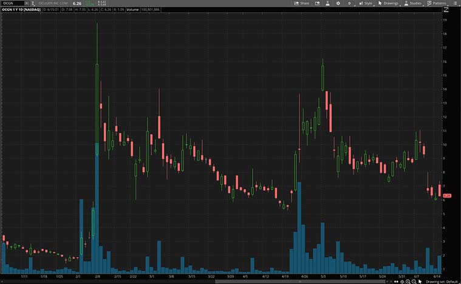
Task: Select the pointer cursor tool at bottom
Action: pyautogui.click(x=420, y=282)
